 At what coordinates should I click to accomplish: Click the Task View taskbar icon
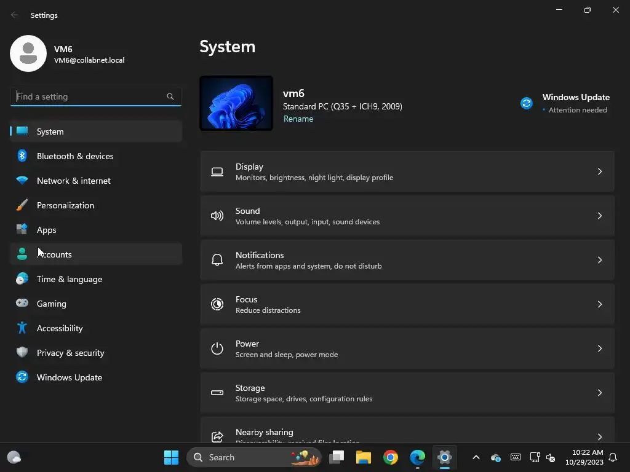click(337, 457)
